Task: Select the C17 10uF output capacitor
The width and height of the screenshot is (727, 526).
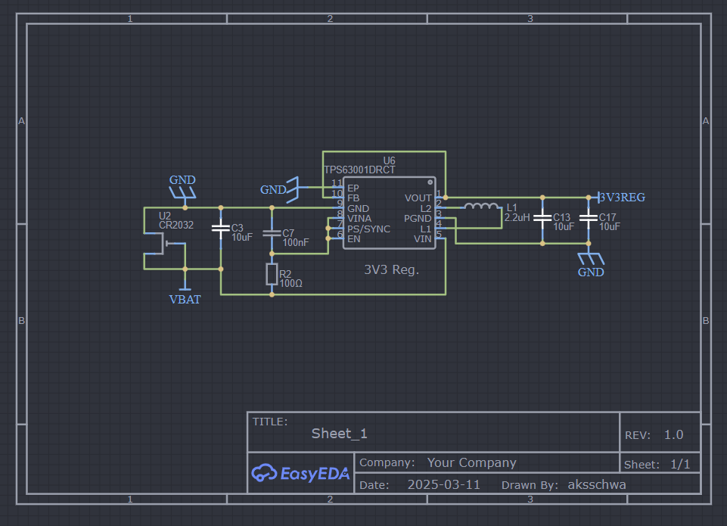Action: [x=589, y=217]
